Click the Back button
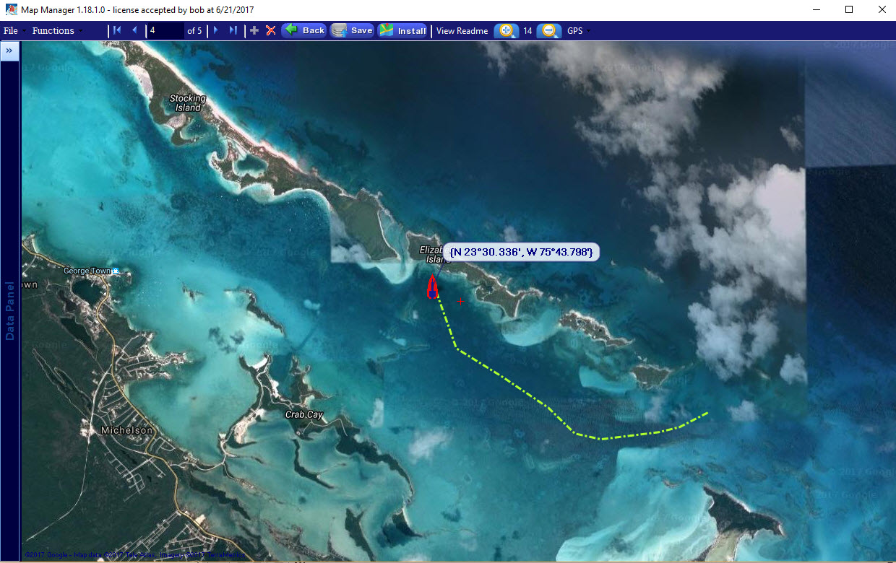 tap(303, 30)
